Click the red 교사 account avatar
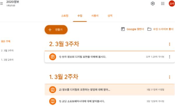The height and width of the screenshot is (106, 175). tap(172, 3)
